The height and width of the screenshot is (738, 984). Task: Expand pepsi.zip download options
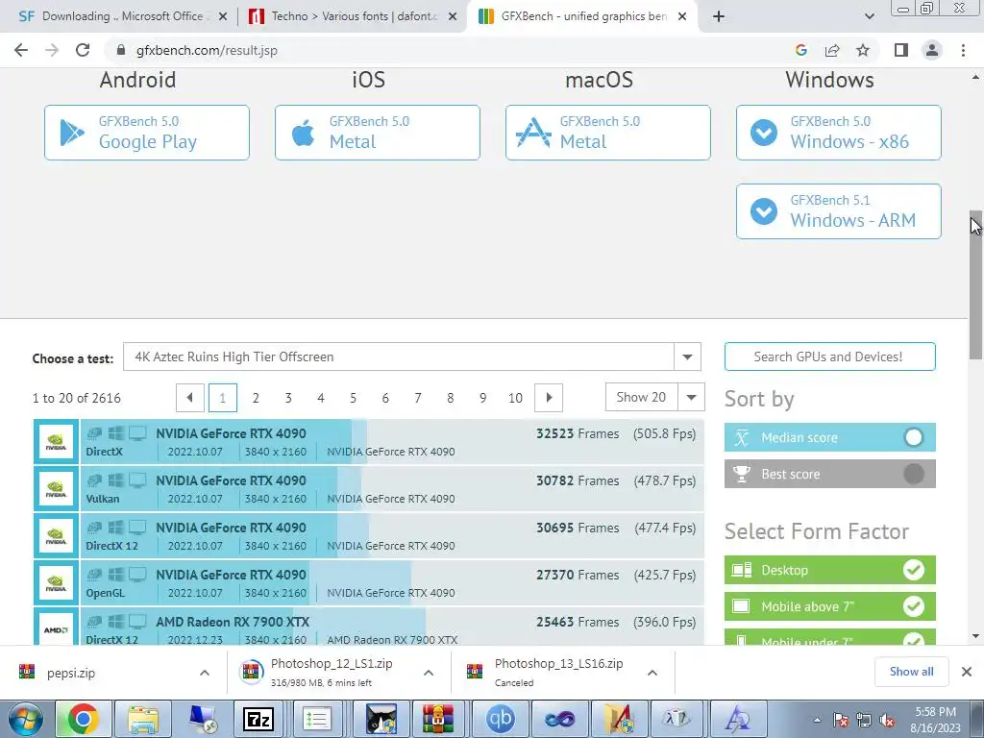coord(205,673)
